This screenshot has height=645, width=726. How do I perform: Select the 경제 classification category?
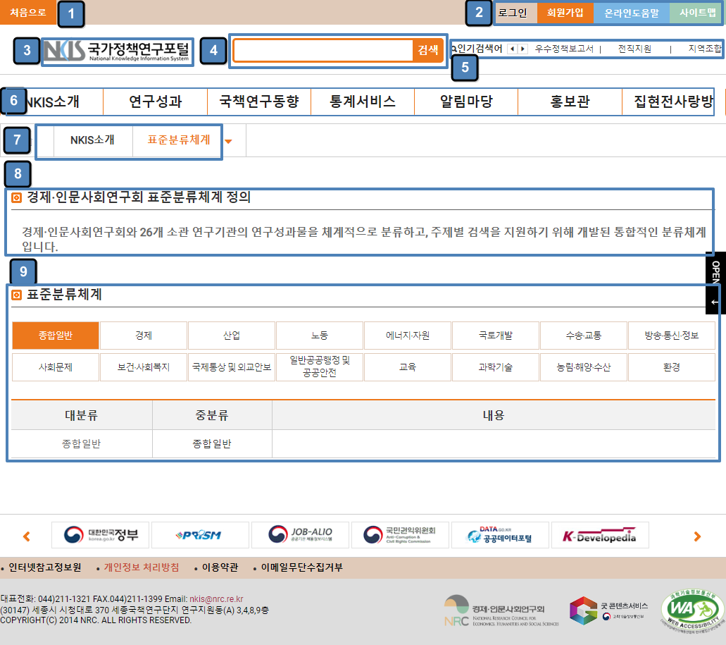click(144, 336)
